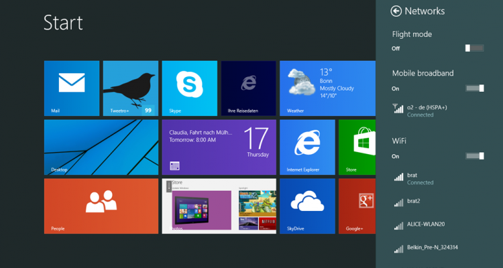
Task: Click the Start heading
Action: pyautogui.click(x=63, y=23)
